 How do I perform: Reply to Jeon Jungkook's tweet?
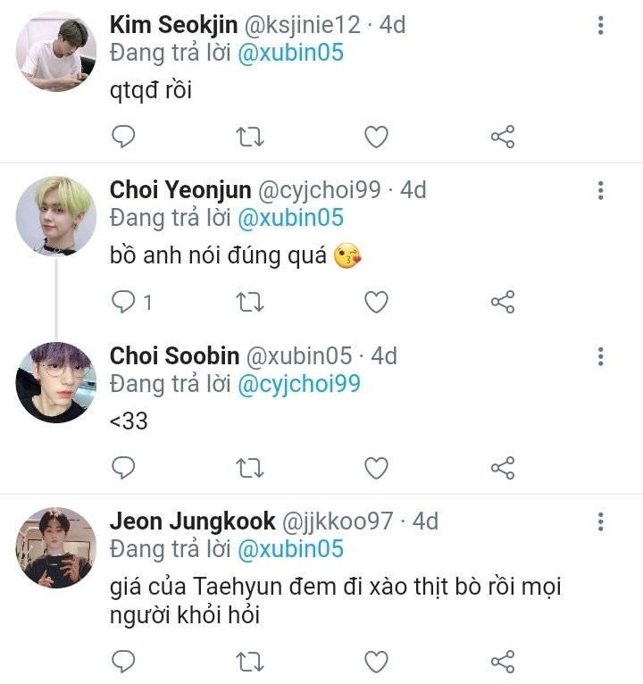[x=124, y=661]
